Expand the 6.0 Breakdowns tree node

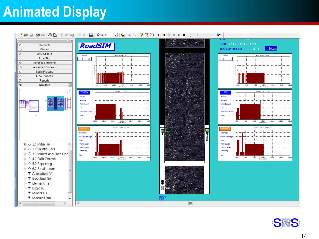click(25, 169)
